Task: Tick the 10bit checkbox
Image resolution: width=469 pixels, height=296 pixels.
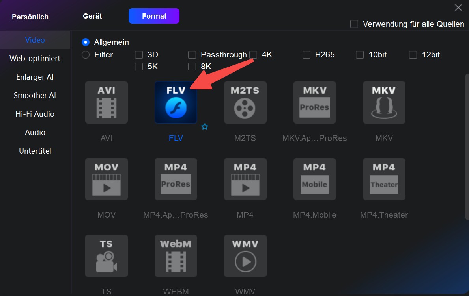Action: click(359, 55)
